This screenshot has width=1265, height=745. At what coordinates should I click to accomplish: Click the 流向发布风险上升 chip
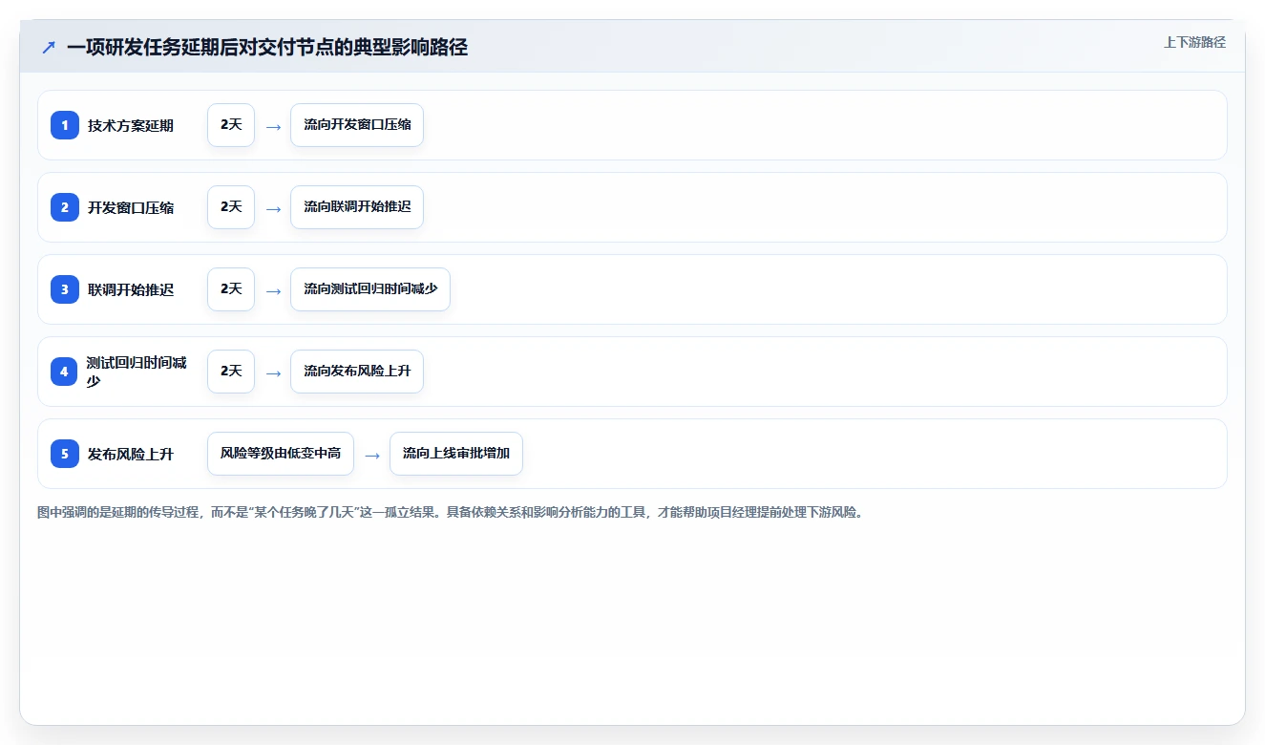click(357, 372)
